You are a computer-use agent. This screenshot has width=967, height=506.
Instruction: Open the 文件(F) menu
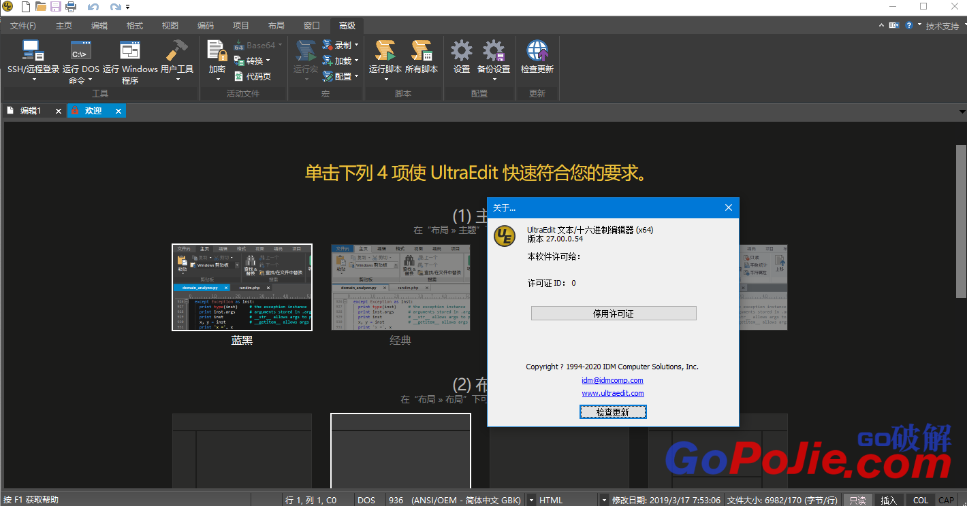pyautogui.click(x=23, y=26)
